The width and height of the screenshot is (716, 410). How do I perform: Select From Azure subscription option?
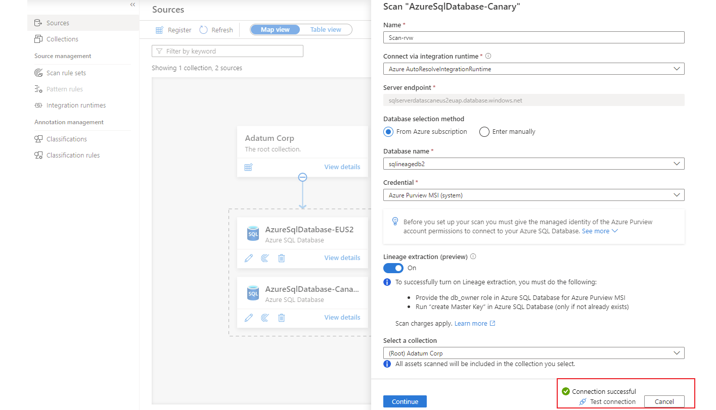[x=388, y=131]
